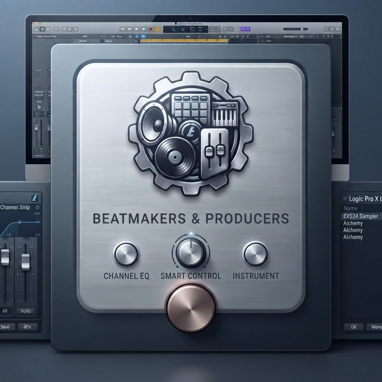The image size is (382, 382).
Task: Click the large copper knob
Action: (x=191, y=308)
